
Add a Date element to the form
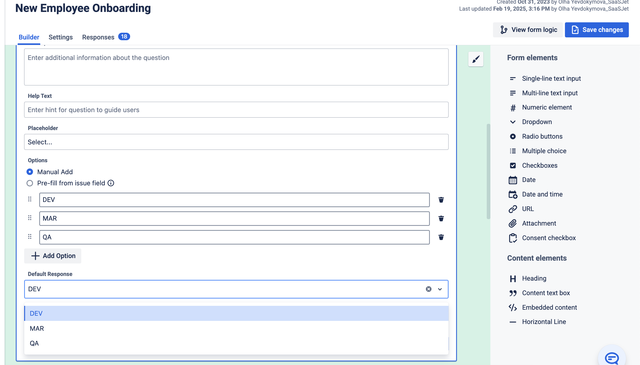(522, 180)
